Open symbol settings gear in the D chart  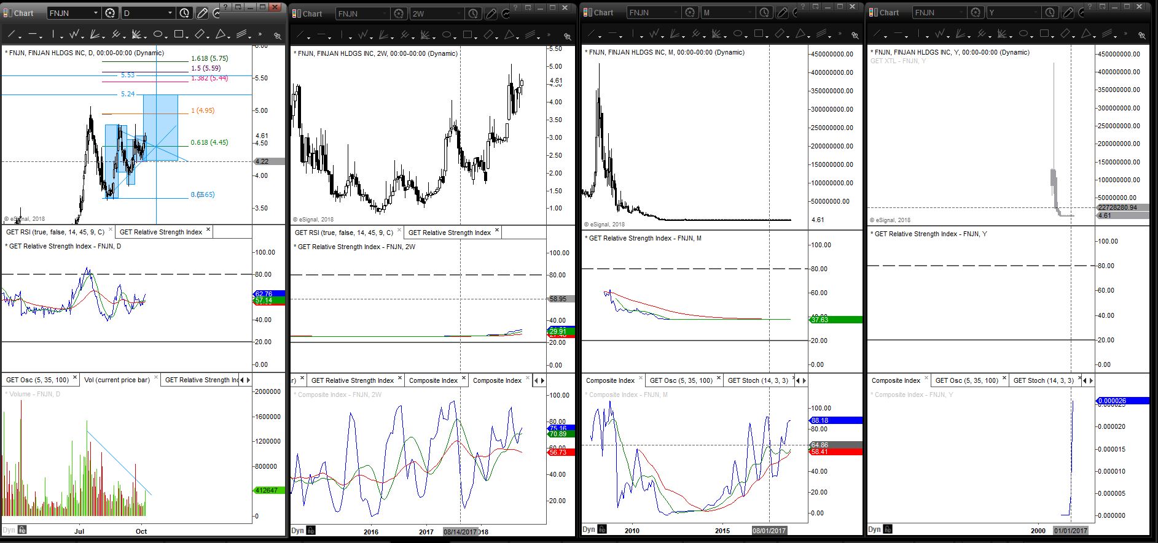[110, 13]
